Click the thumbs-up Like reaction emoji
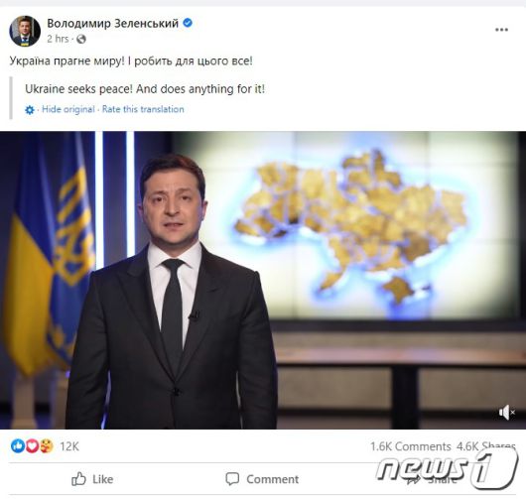 point(18,446)
